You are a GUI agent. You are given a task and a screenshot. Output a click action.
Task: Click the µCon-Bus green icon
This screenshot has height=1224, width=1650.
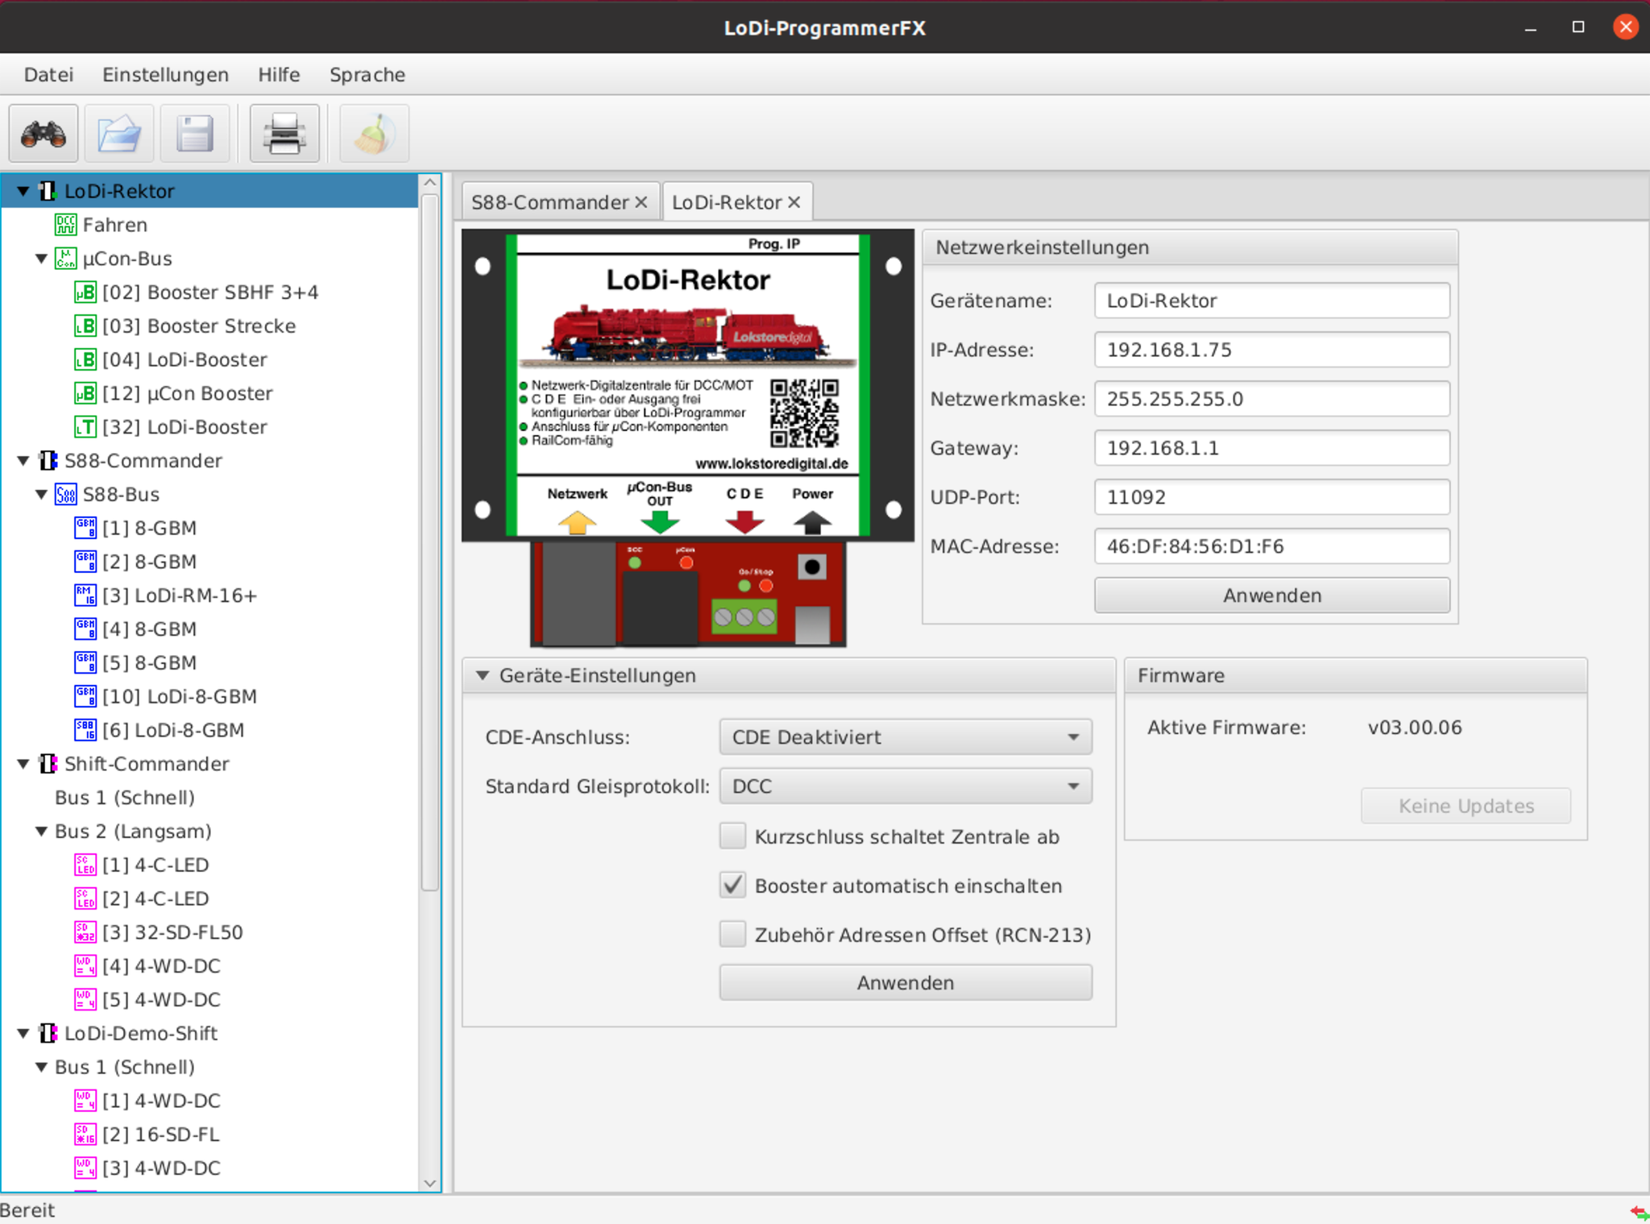click(65, 259)
